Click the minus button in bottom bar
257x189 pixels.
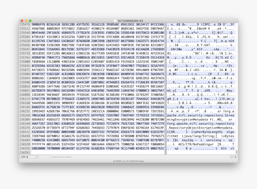(x=232, y=157)
